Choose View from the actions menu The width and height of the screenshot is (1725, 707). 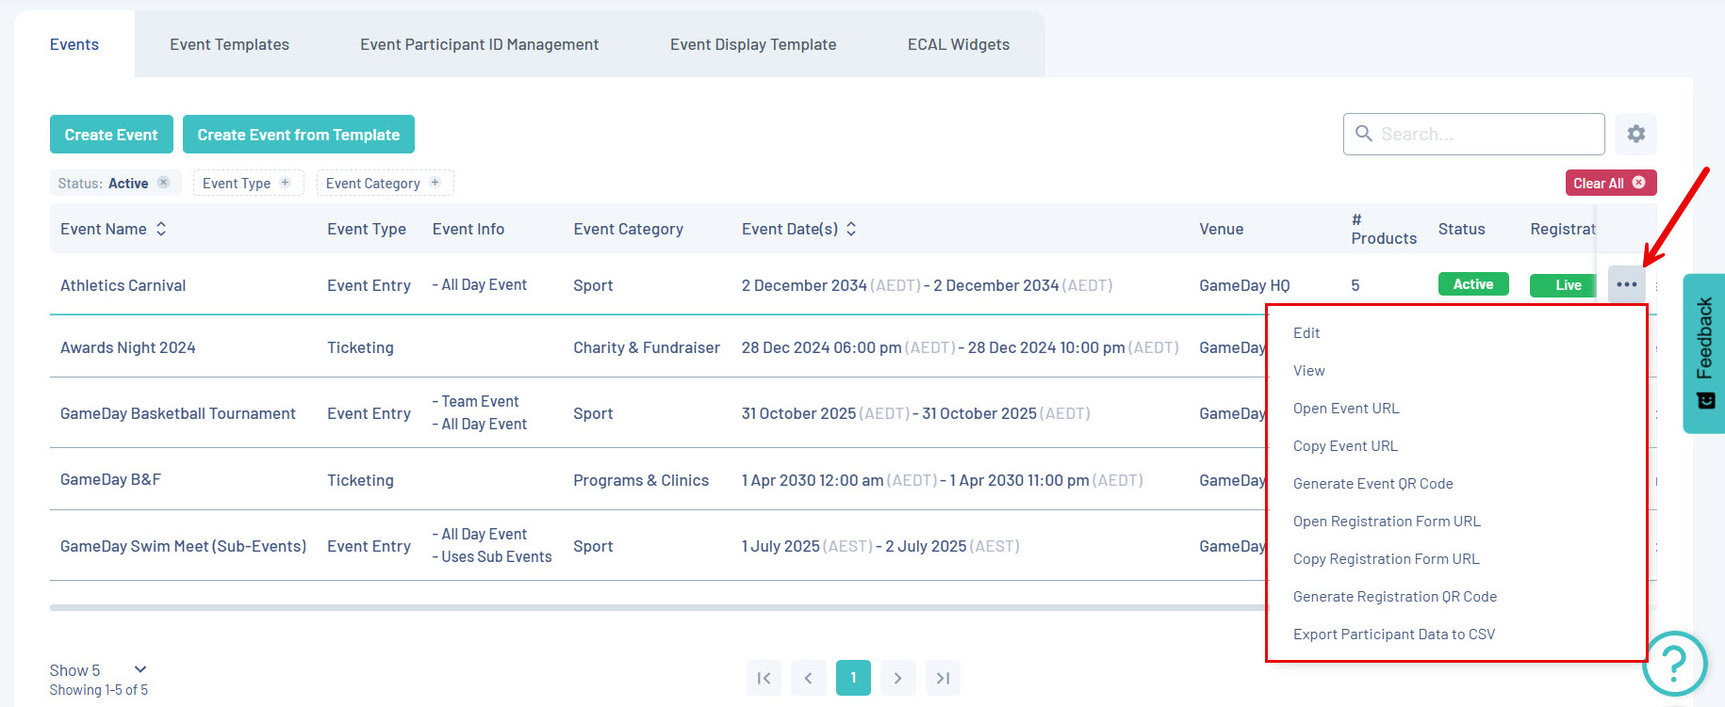click(x=1309, y=371)
